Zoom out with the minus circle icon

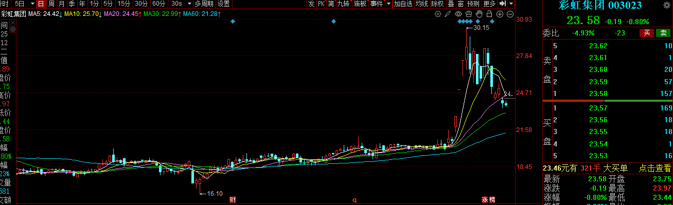[x=510, y=14]
